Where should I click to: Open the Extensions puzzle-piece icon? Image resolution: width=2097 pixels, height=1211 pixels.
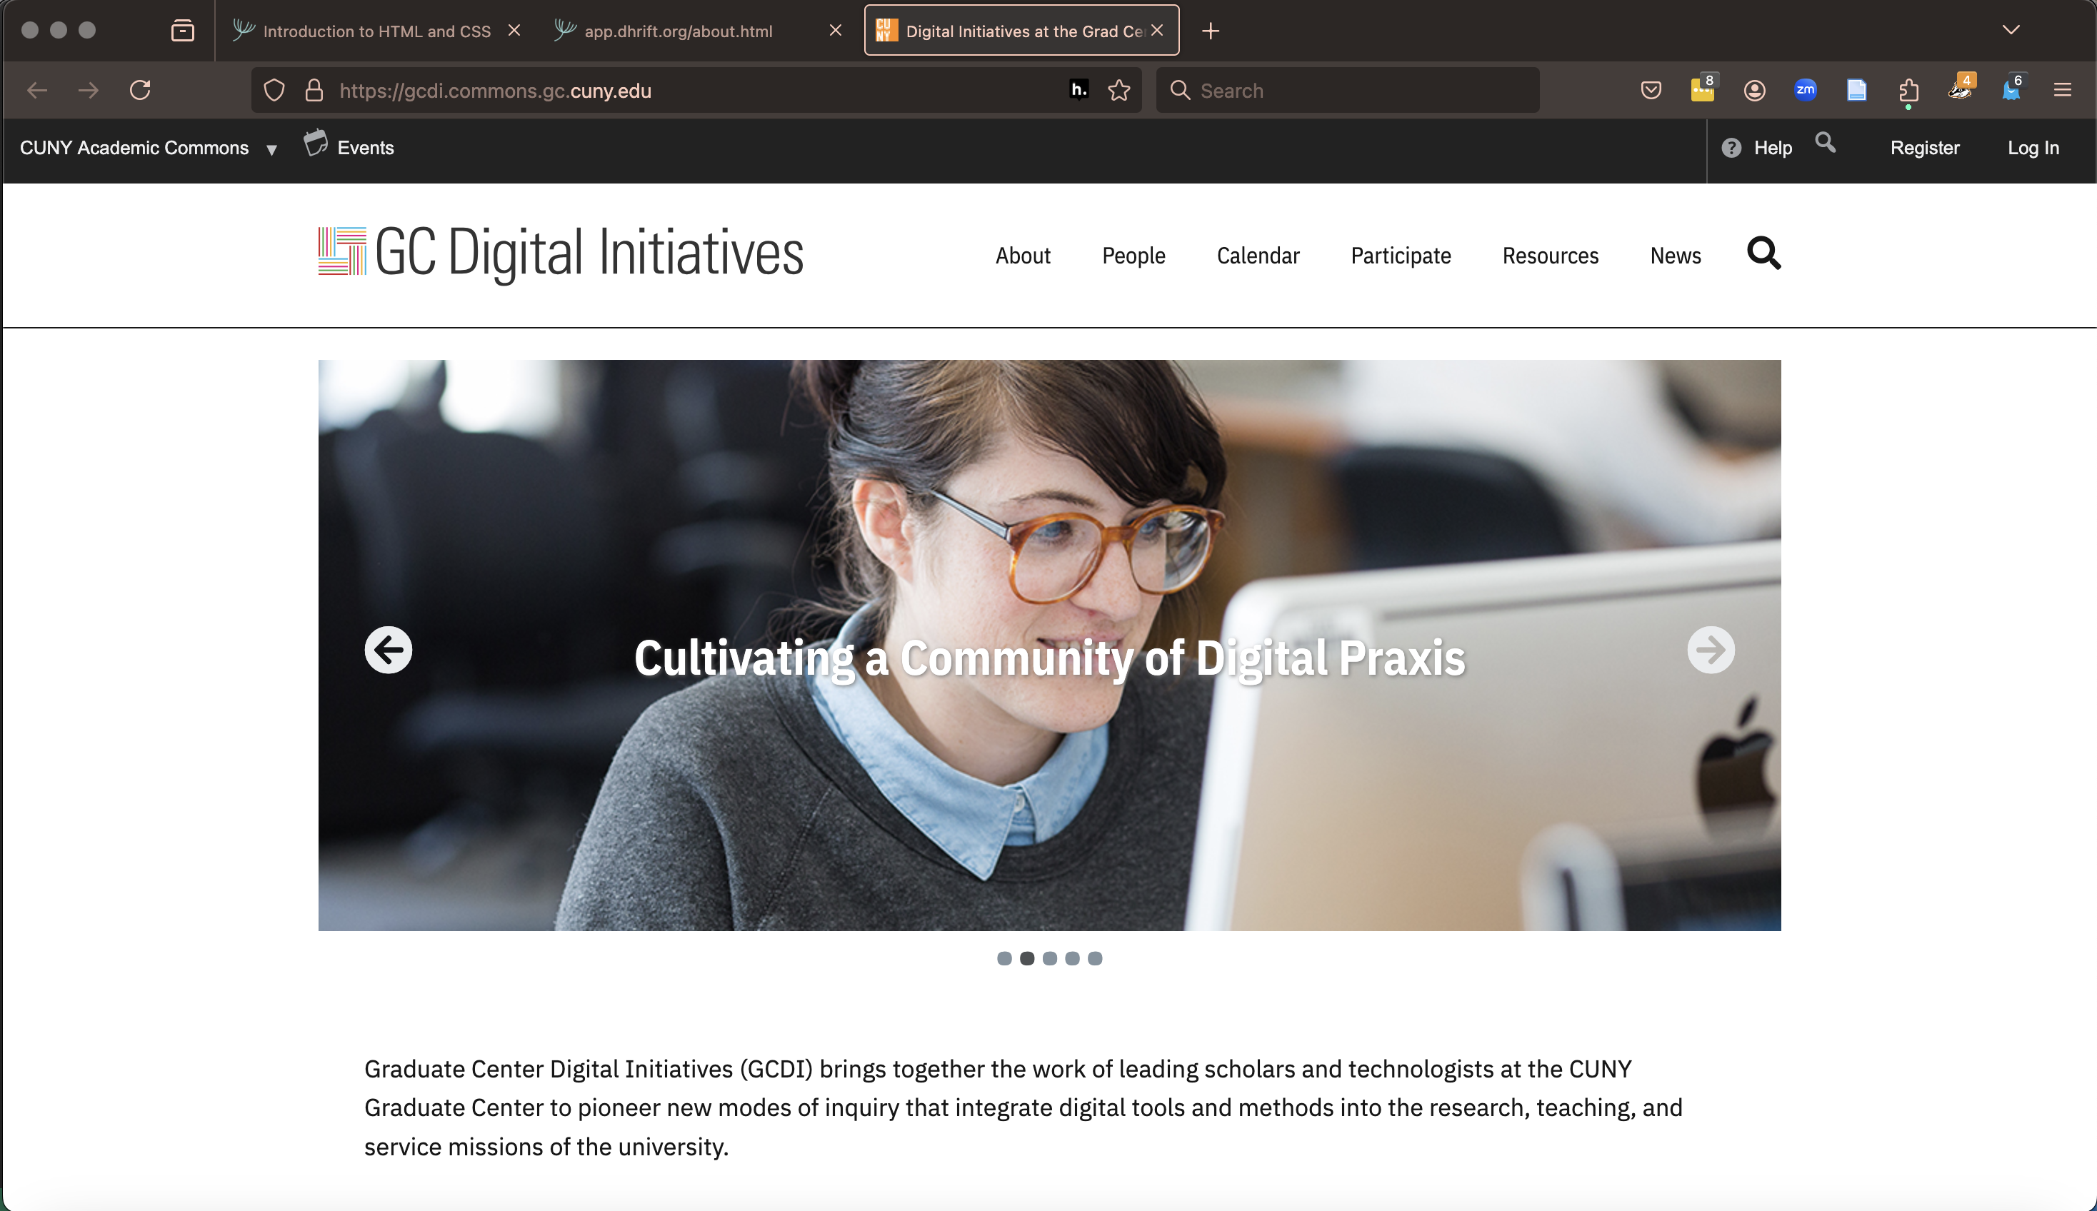pos(1909,91)
